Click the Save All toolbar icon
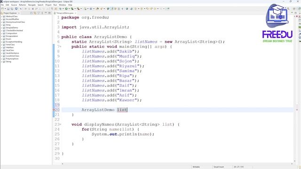 coord(12,8)
